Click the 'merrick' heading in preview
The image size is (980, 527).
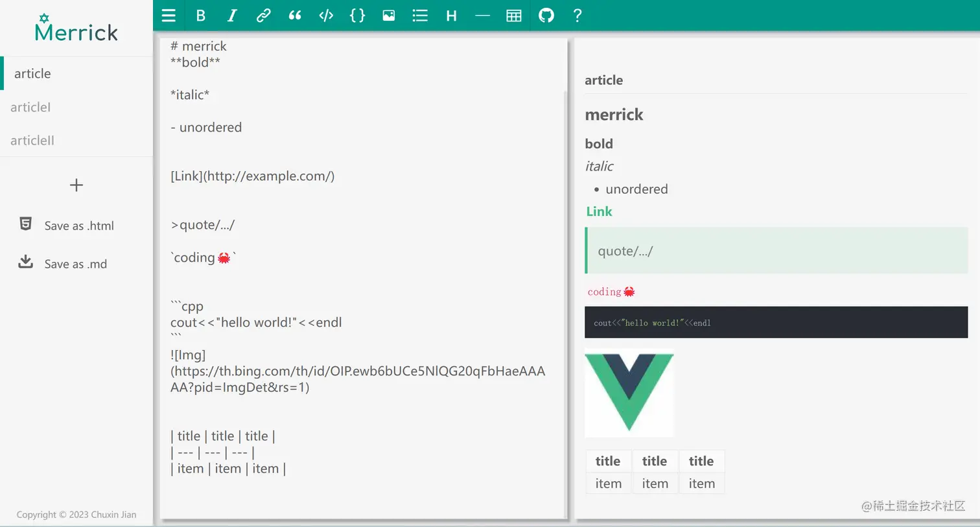tap(614, 115)
